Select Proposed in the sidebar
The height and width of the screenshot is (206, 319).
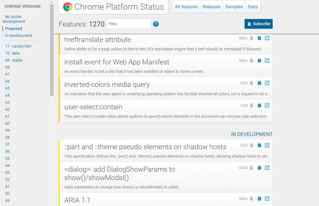14,29
